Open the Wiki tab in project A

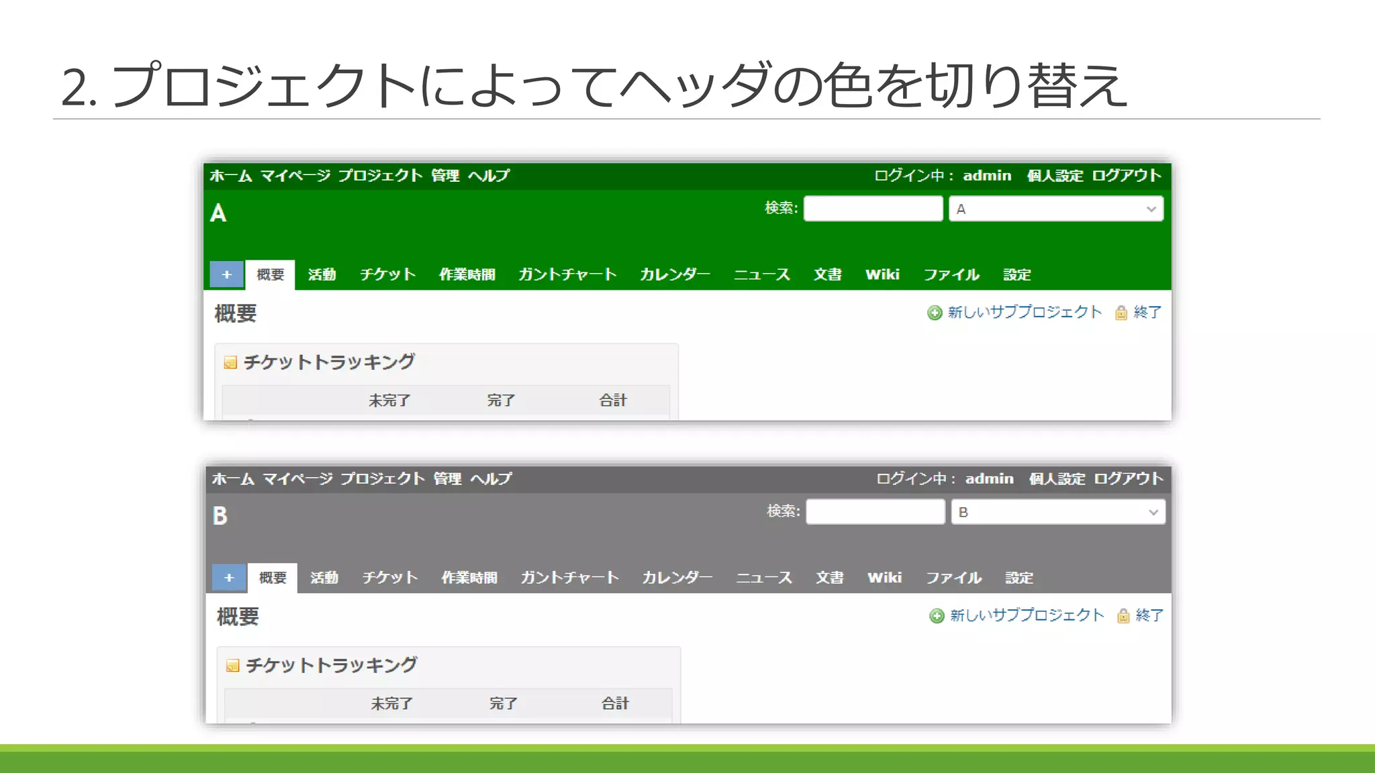pyautogui.click(x=882, y=274)
